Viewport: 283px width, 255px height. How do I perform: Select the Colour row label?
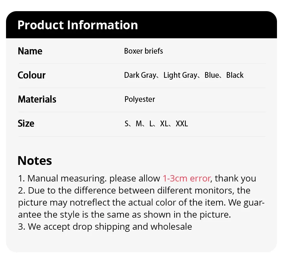(x=32, y=75)
